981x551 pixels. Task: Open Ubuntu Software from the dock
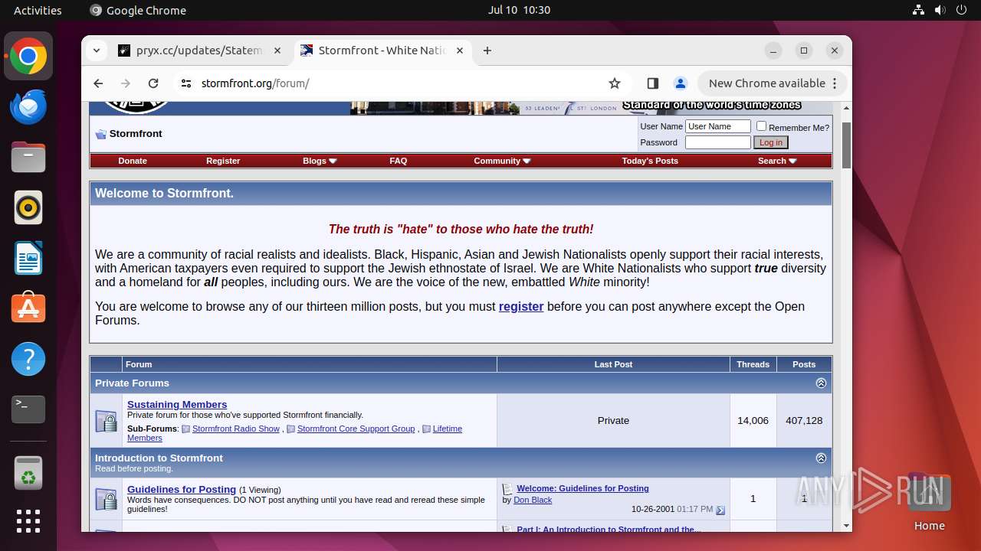click(28, 308)
